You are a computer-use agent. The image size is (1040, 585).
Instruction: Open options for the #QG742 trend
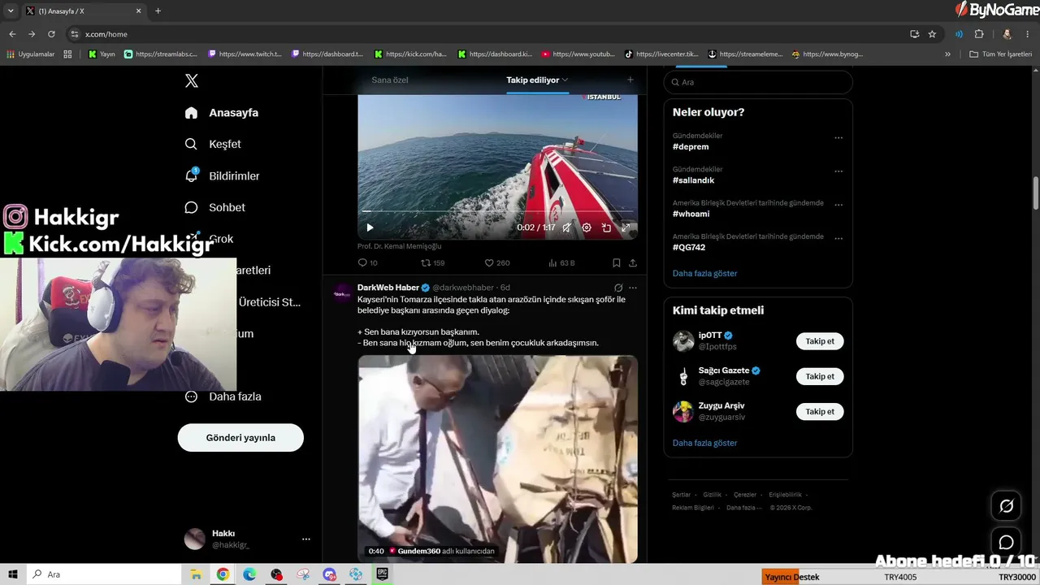click(x=838, y=238)
